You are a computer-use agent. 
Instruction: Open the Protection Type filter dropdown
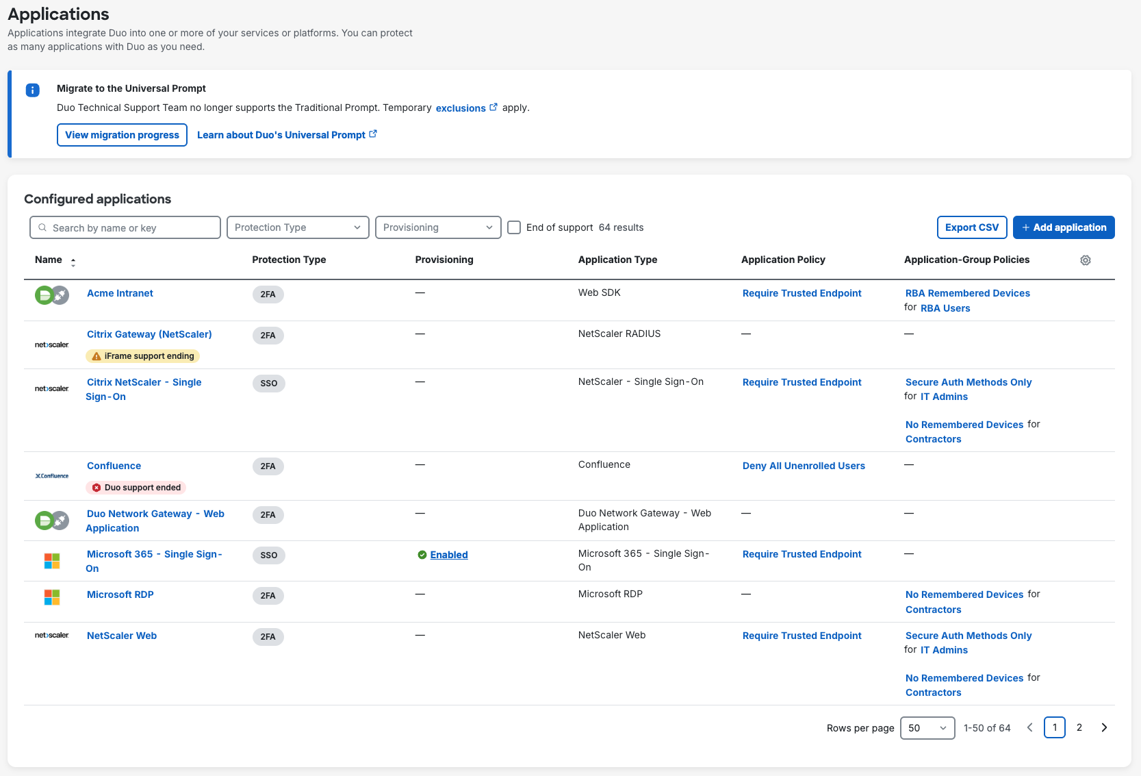pos(298,227)
